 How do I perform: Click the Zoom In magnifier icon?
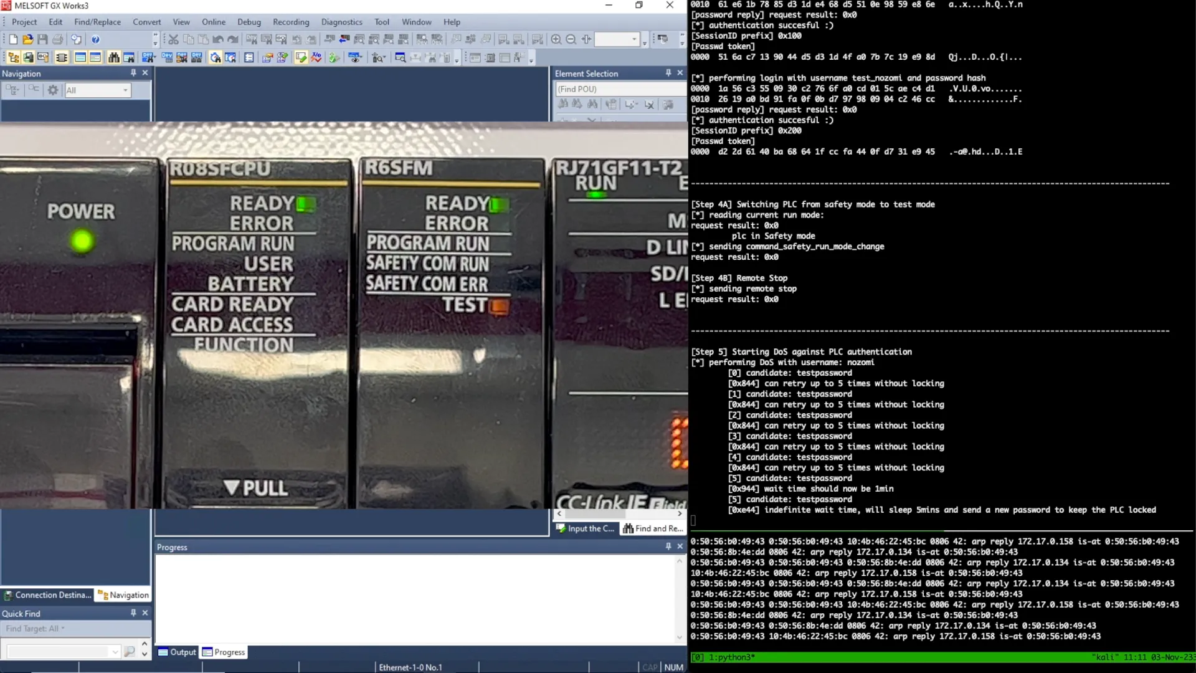(556, 39)
